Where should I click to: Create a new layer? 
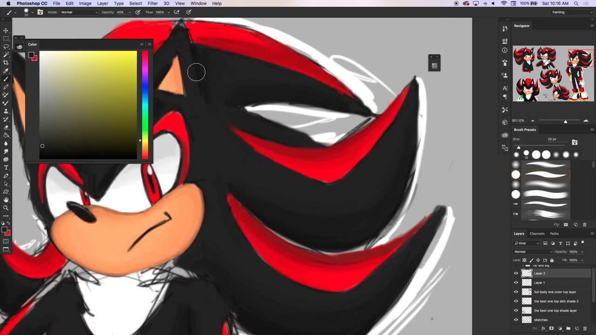coord(576,328)
